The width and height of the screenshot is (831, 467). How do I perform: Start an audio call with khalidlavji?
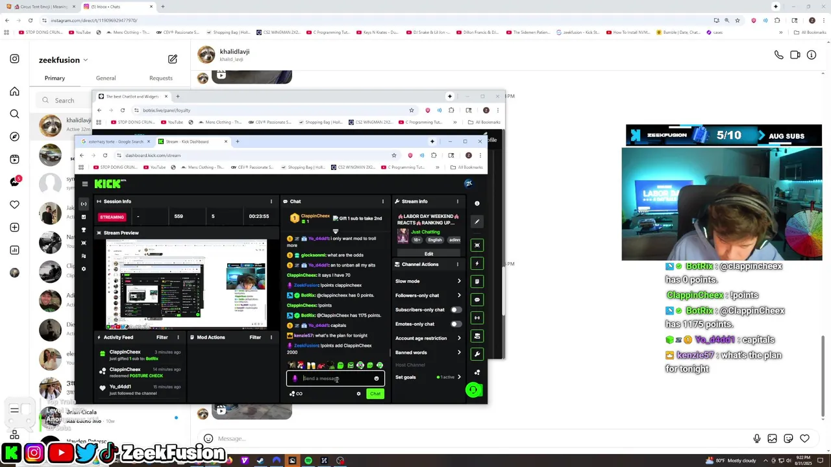coord(778,55)
